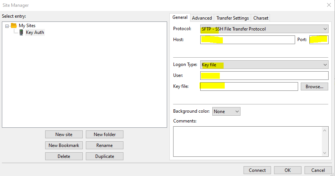Click the Comments text area
335x176 pixels.
coord(248,141)
